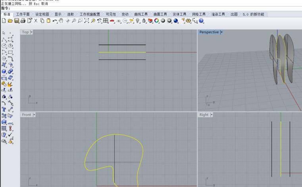Switch to the 曲线工具 tab
Viewport: 302px width, 187px height.
coord(142,14)
